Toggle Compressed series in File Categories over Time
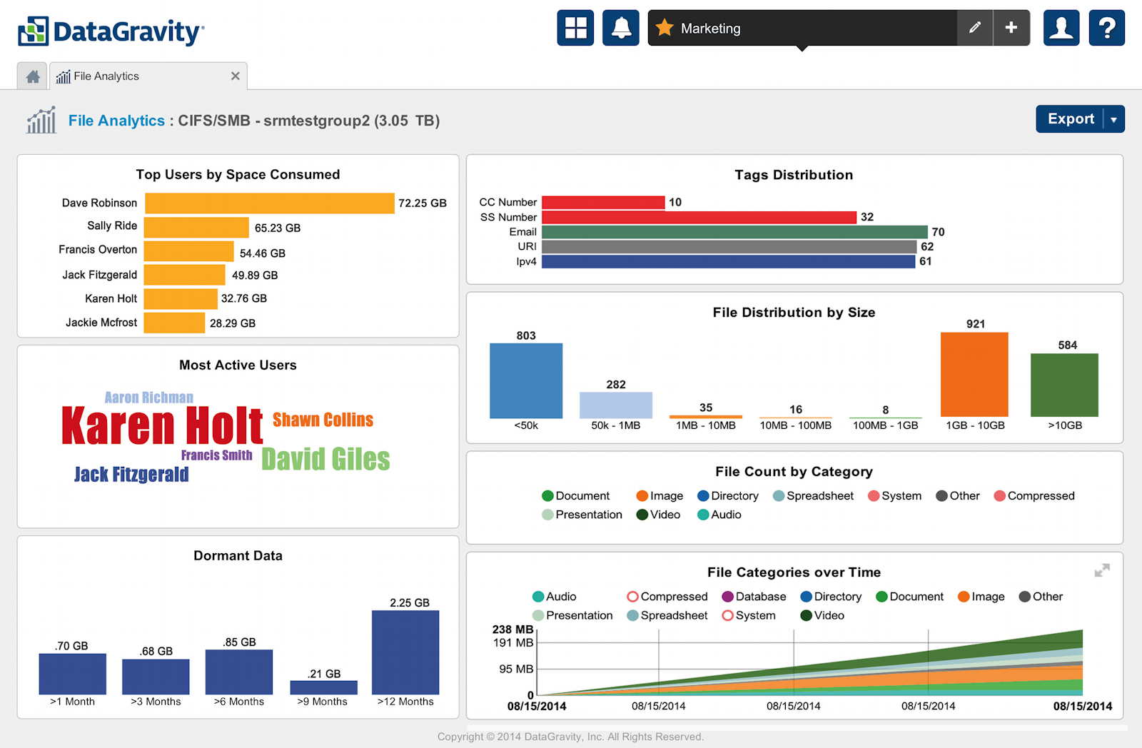 click(x=667, y=597)
